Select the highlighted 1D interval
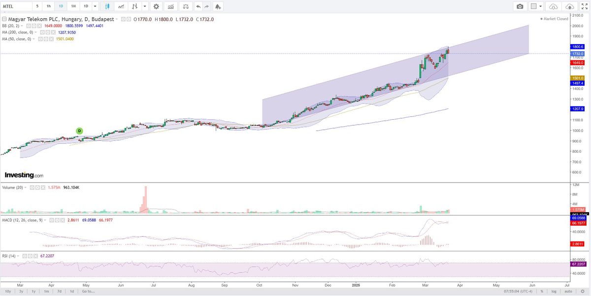The image size is (591, 296). (x=61, y=6)
